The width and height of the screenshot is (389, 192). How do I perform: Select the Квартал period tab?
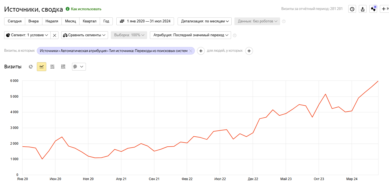(89, 21)
